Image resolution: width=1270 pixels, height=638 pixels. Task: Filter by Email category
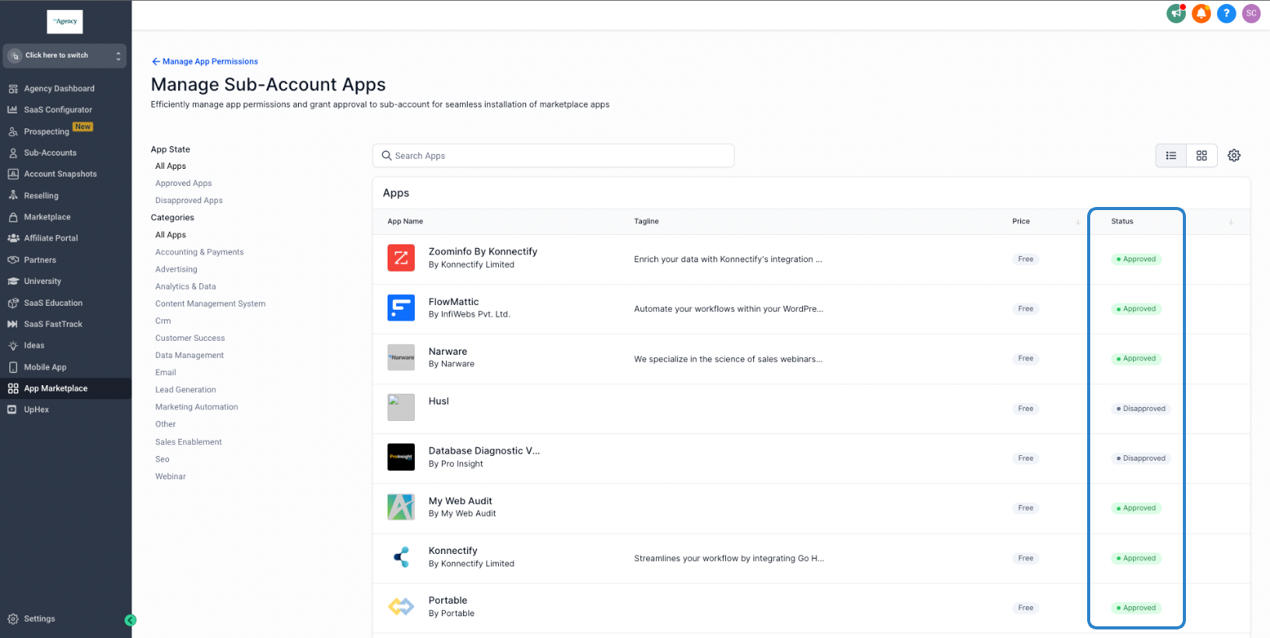click(x=166, y=373)
